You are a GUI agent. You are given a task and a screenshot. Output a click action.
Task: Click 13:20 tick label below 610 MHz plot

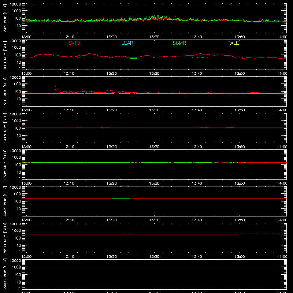pos(112,110)
